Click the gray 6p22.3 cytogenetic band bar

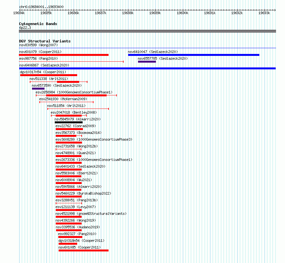(147, 31)
